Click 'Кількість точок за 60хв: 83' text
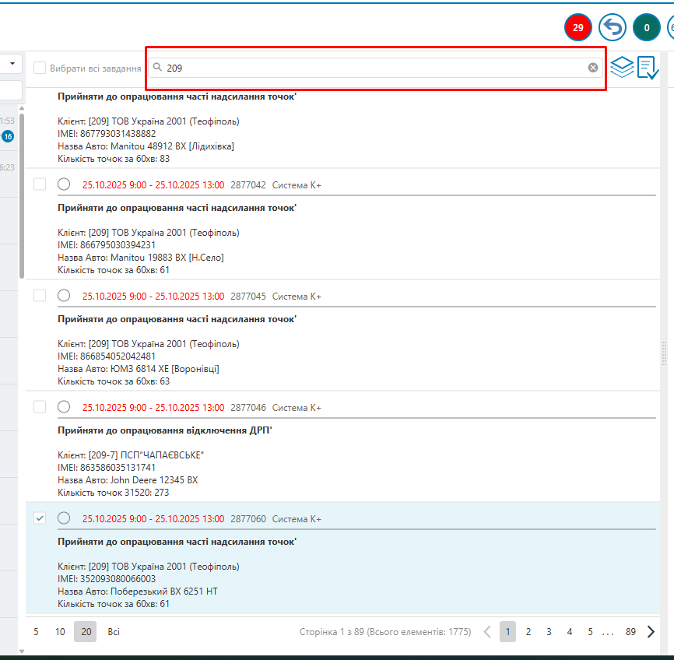 [x=114, y=159]
